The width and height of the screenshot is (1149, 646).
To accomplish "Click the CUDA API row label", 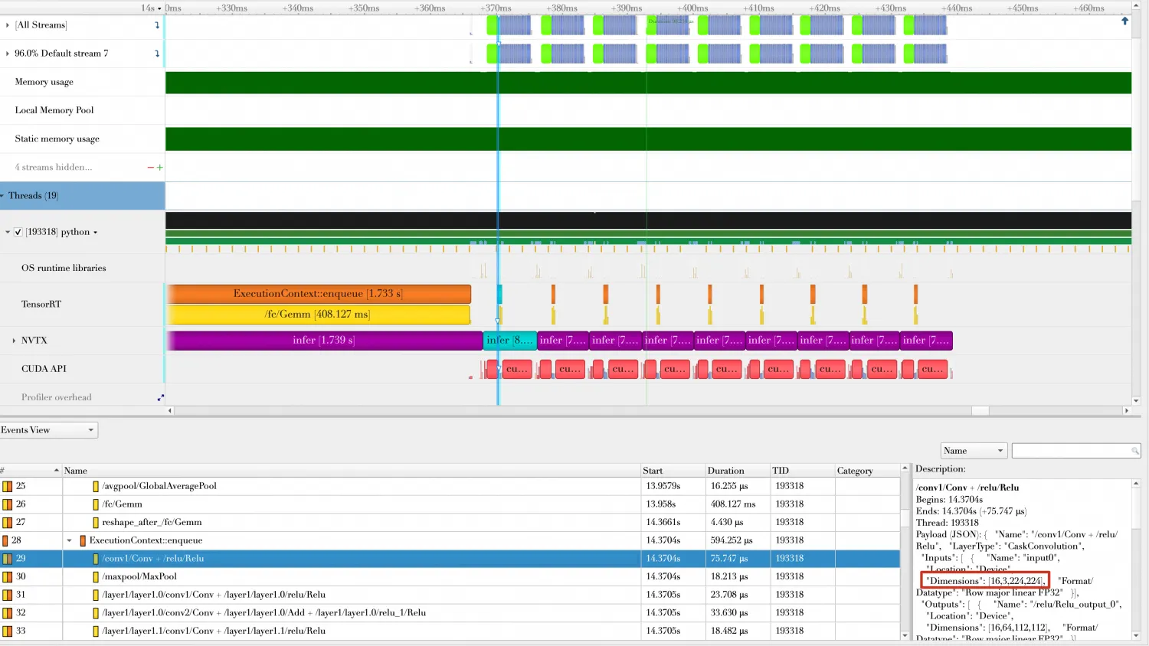I will pyautogui.click(x=44, y=369).
